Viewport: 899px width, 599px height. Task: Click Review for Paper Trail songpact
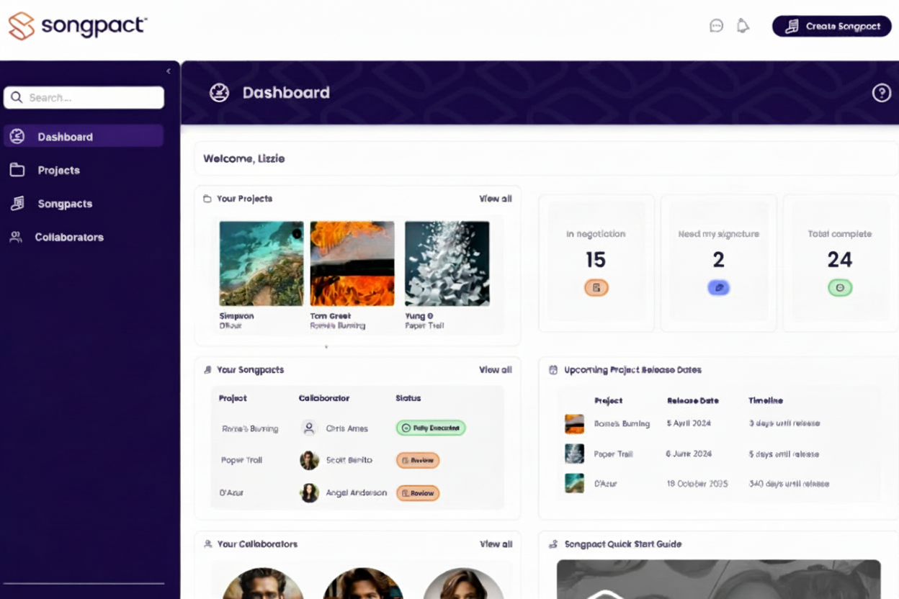(x=417, y=460)
